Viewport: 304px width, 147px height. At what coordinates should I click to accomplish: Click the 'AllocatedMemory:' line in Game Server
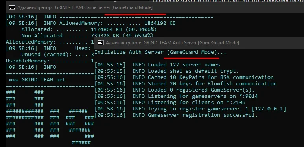point(50,42)
